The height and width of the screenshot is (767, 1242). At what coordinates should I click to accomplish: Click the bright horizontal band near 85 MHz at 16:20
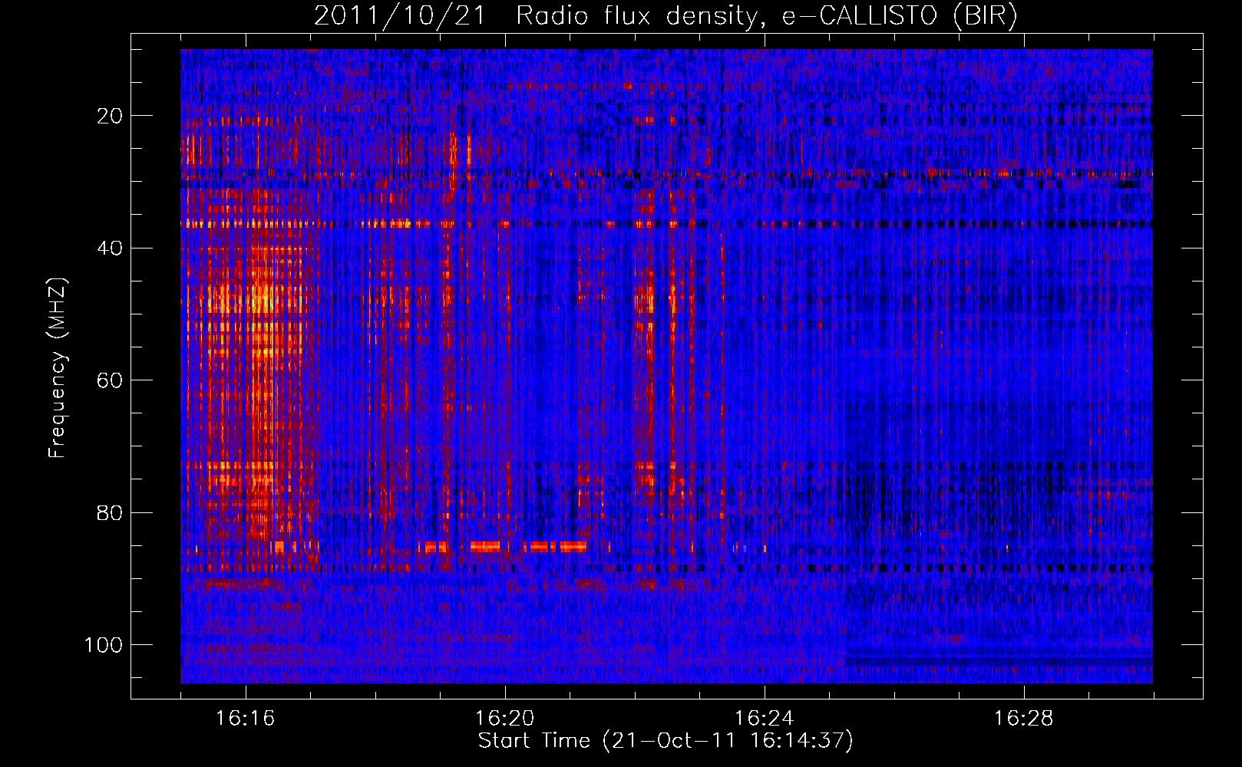[503, 547]
